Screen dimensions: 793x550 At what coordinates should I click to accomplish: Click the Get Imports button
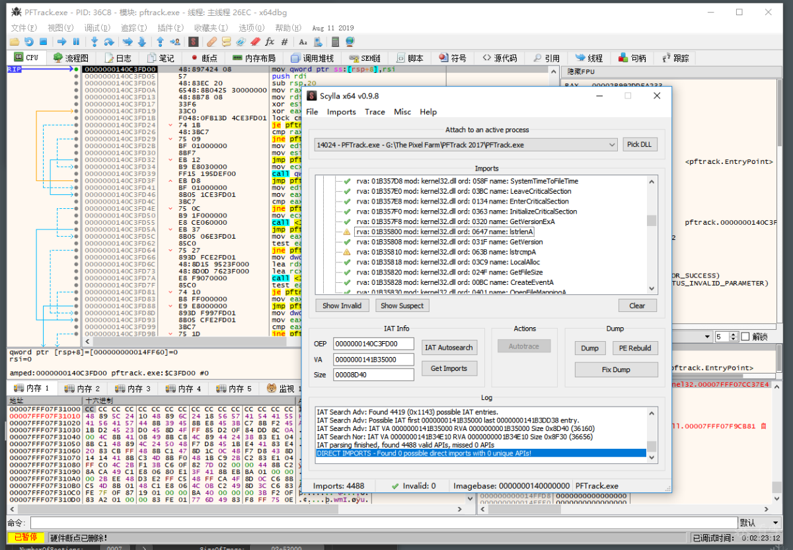(449, 369)
